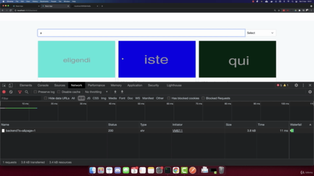Open Google Chrome from the dock

pos(176,170)
